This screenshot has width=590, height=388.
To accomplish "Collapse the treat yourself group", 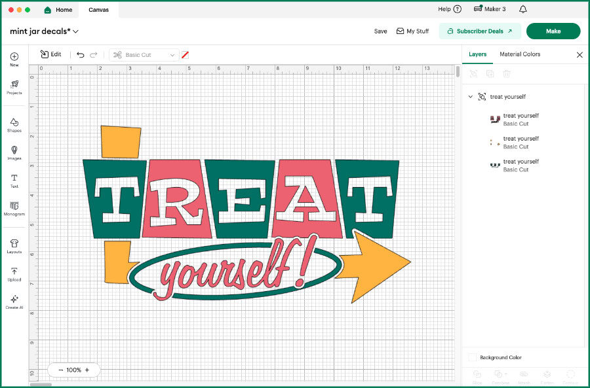I will pyautogui.click(x=470, y=97).
